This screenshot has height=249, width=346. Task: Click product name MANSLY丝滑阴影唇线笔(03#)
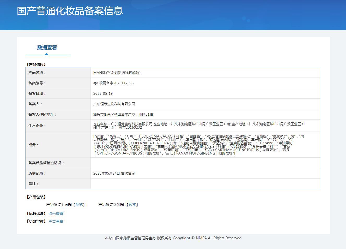pyautogui.click(x=117, y=73)
